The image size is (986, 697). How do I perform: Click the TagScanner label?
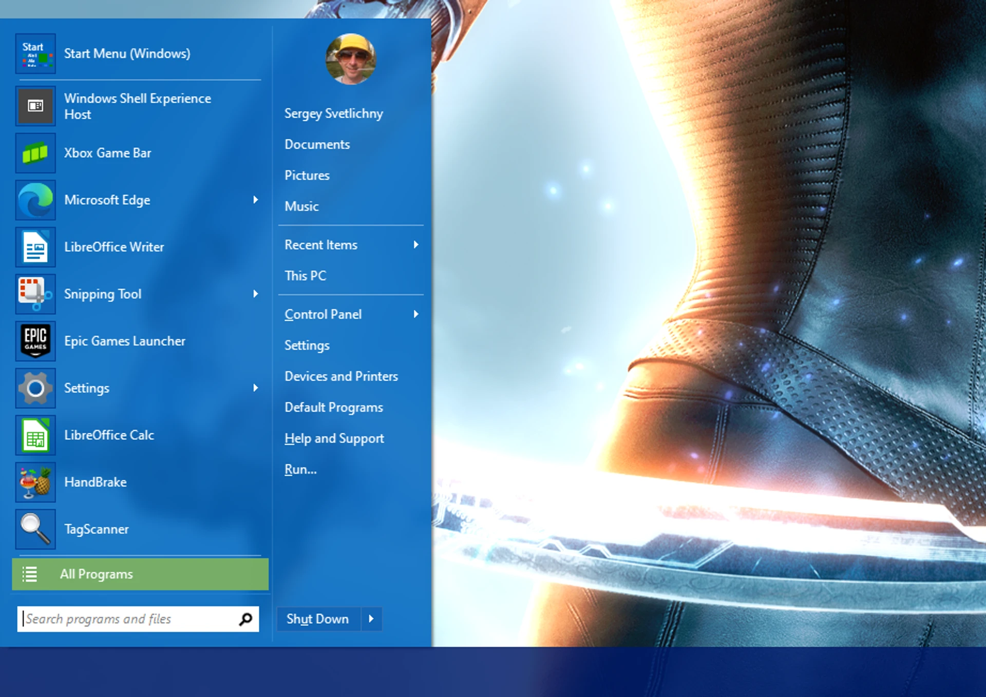click(96, 529)
